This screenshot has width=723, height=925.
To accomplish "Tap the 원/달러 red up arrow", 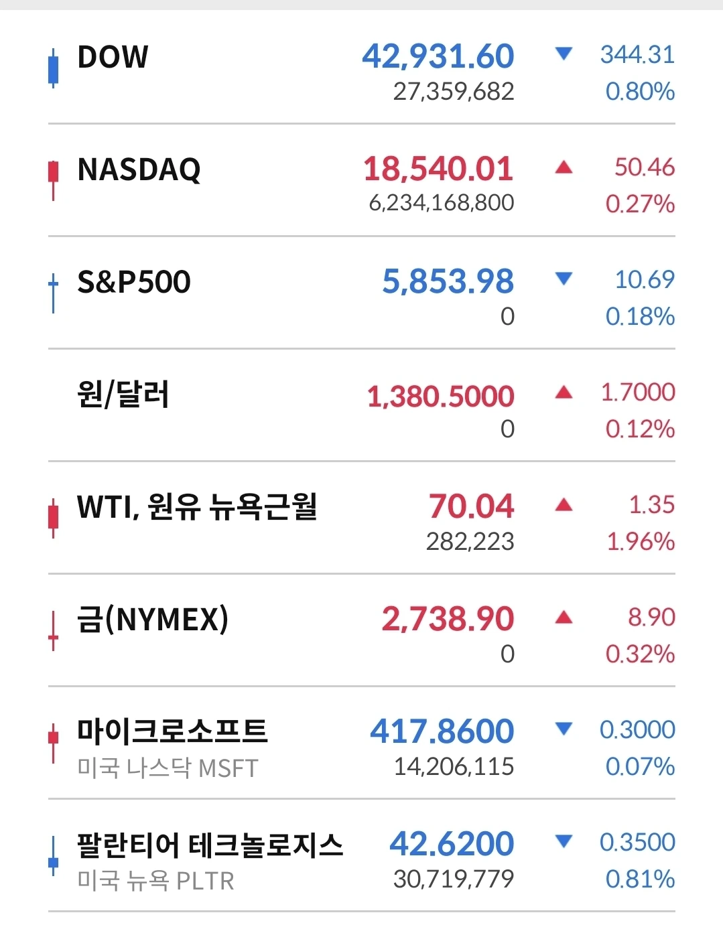I will 564,392.
